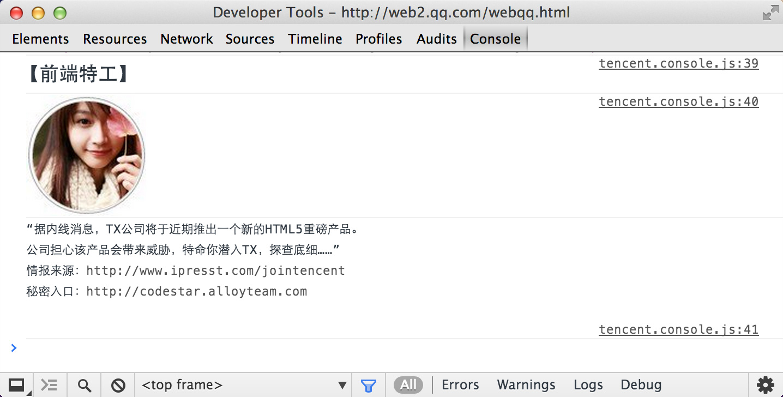Click the blue console prompt chevron
The height and width of the screenshot is (397, 783).
[14, 347]
